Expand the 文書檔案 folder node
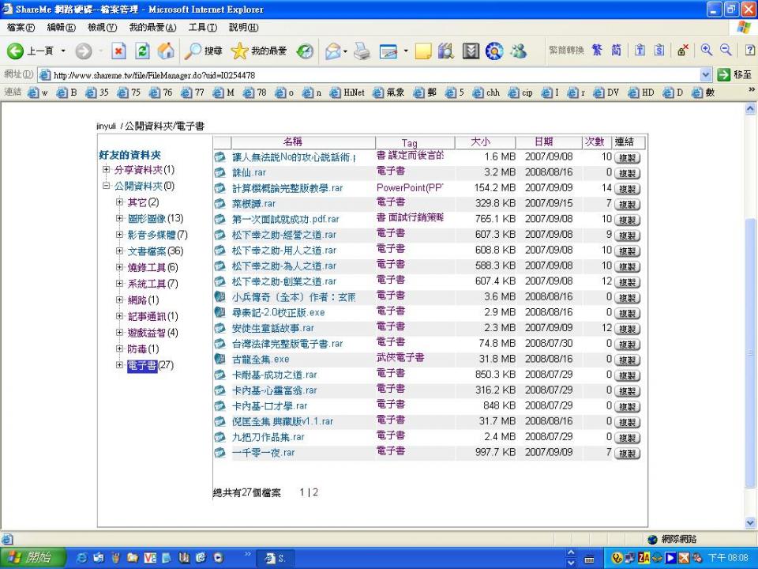Image resolution: width=758 pixels, height=569 pixels. coord(119,251)
